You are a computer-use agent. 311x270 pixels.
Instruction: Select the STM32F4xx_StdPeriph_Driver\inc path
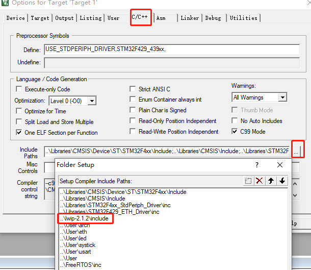(173, 205)
